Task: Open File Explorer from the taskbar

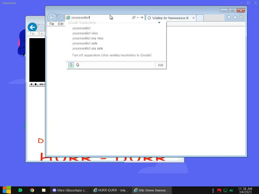Action: [44, 190]
